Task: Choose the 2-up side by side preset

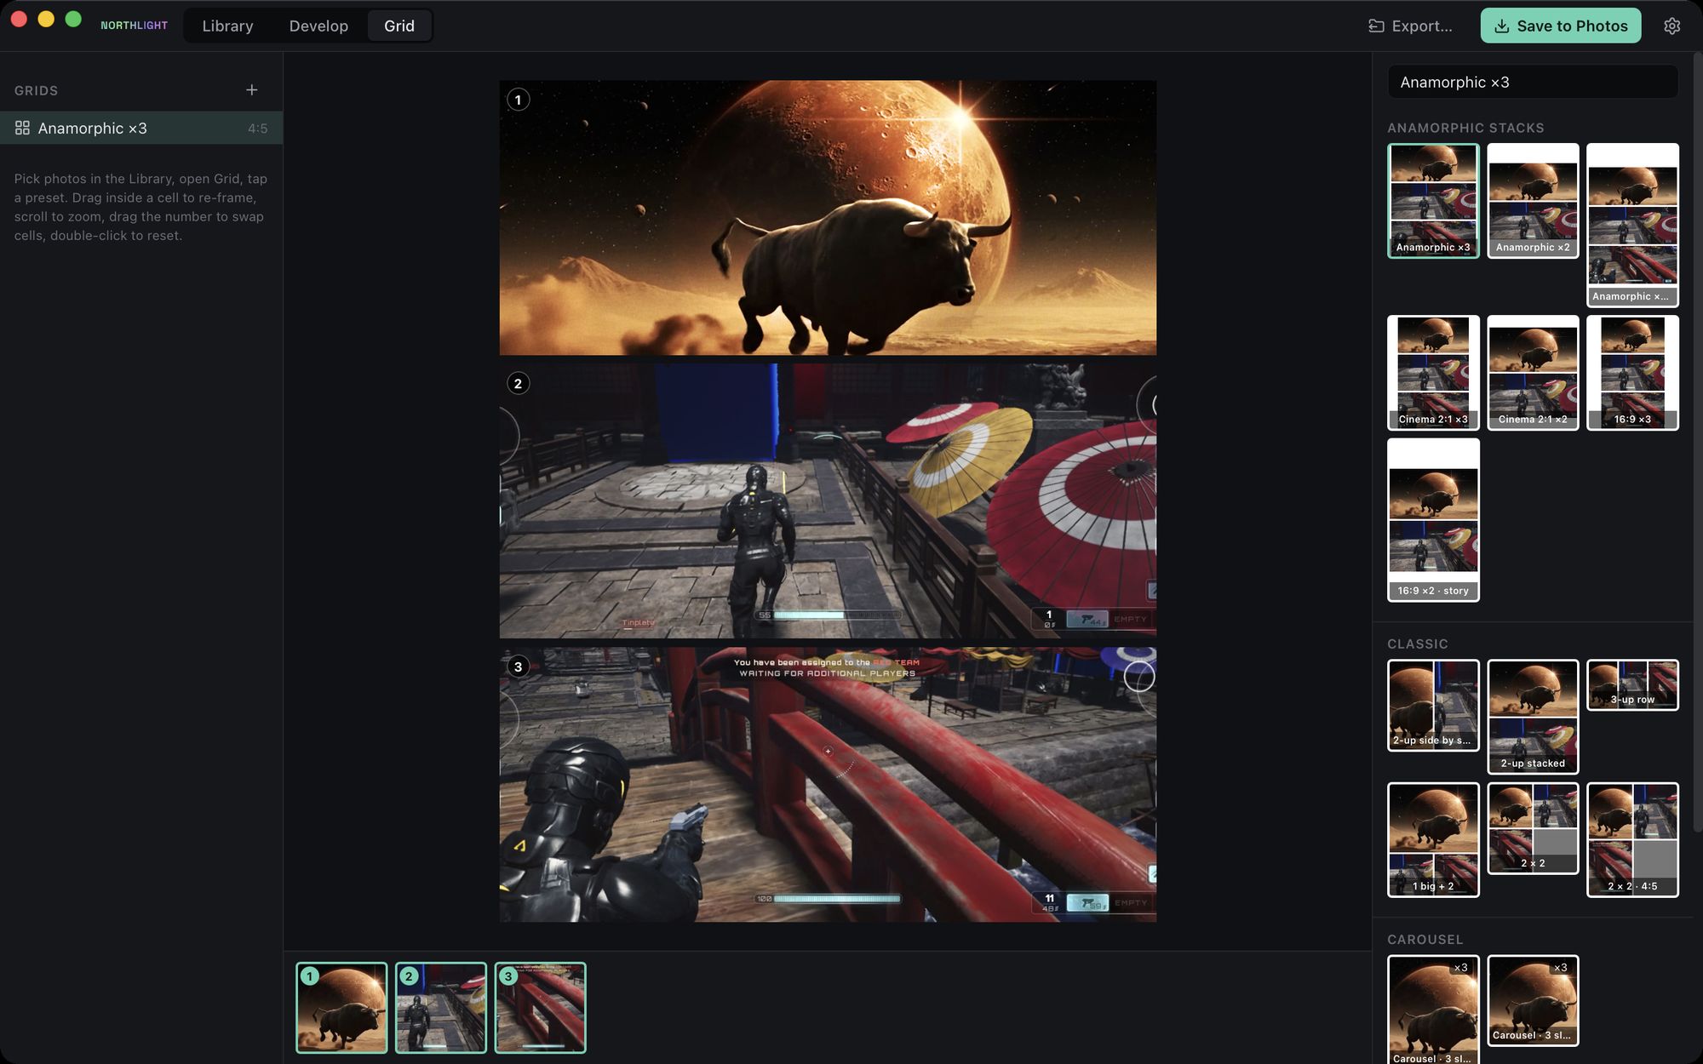Action: pyautogui.click(x=1433, y=705)
